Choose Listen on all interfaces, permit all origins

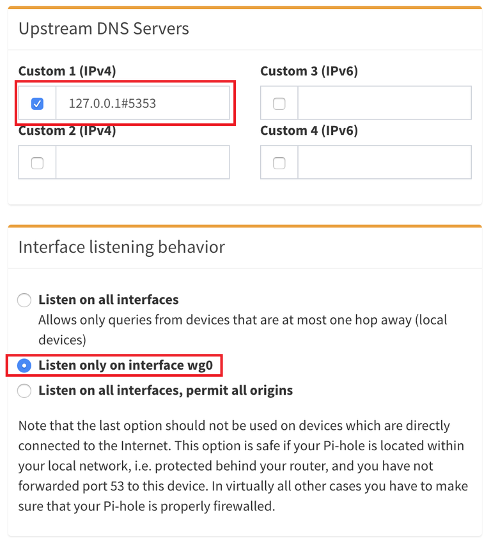click(24, 391)
